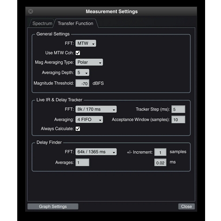Click the Measurement Settings title bar
The image size is (221, 221).
click(111, 11)
